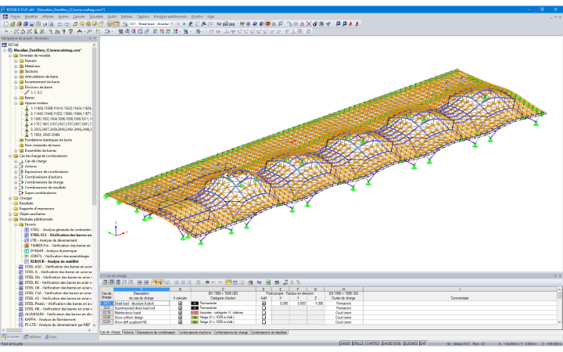Select 'Super combinaisons' tree item
563x352 pixels.
[x=40, y=193]
